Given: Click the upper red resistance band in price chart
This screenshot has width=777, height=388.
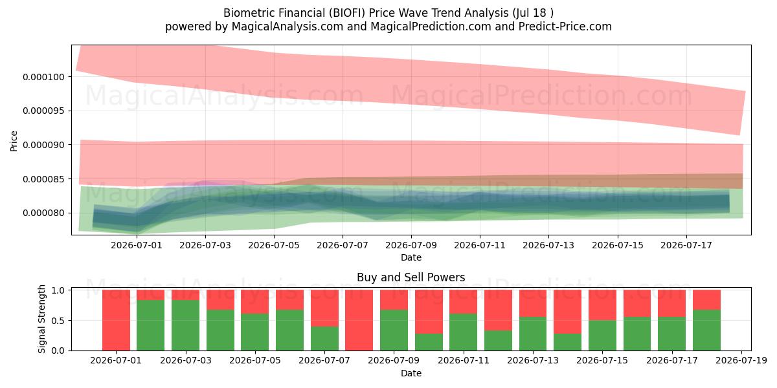Looking at the screenshot, I should point(411,81).
